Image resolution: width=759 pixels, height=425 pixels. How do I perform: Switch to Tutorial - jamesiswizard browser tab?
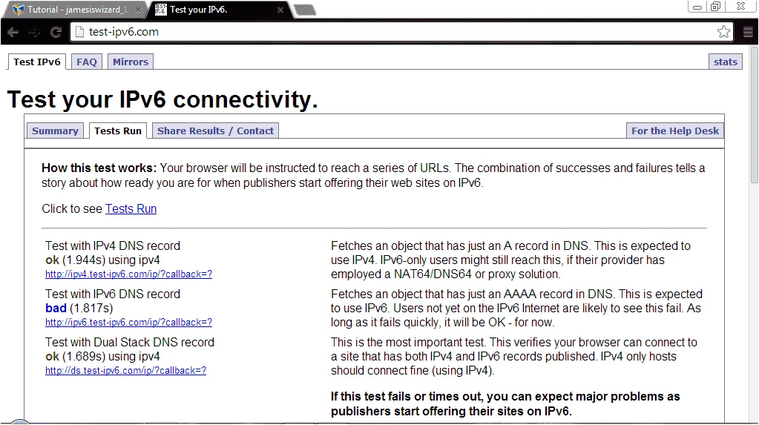[x=75, y=10]
